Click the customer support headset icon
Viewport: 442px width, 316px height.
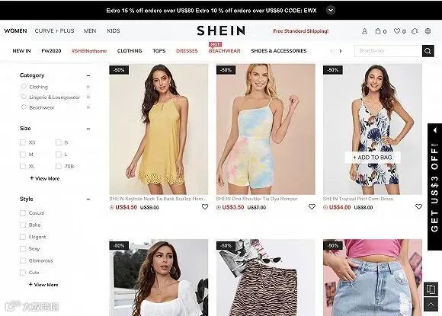pyautogui.click(x=415, y=31)
